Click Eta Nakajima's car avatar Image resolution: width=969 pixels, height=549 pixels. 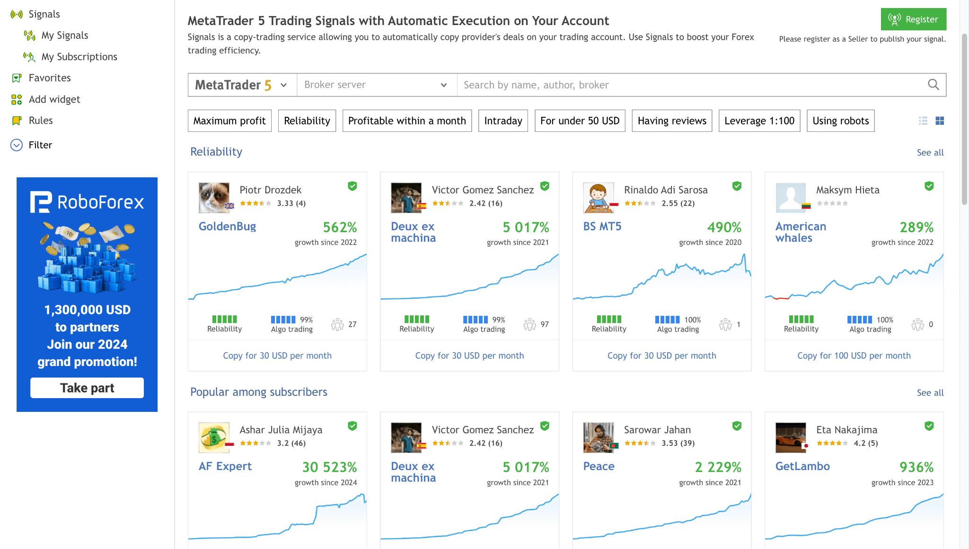(x=791, y=437)
